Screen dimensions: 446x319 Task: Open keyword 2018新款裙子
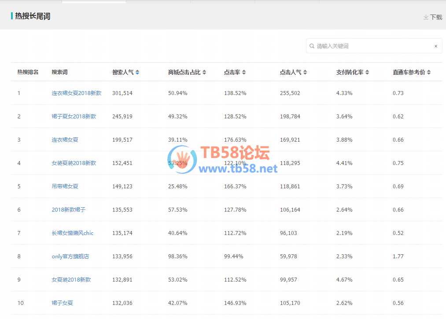68,210
